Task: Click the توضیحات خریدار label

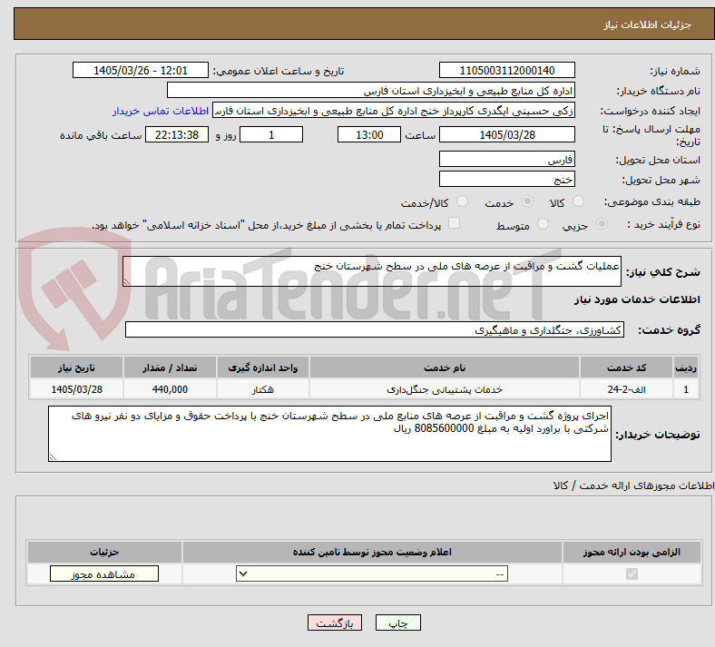Action: pos(658,435)
